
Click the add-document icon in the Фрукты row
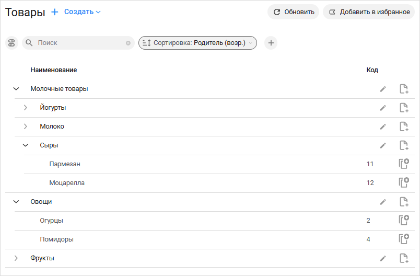click(x=404, y=258)
